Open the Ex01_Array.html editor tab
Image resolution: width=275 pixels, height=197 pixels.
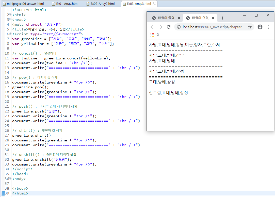point(65,4)
